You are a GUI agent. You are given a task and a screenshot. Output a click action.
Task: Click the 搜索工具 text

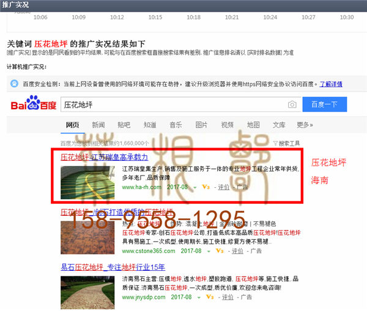click(x=289, y=143)
